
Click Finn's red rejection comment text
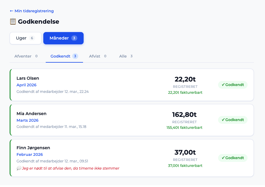pyautogui.click(x=70, y=168)
